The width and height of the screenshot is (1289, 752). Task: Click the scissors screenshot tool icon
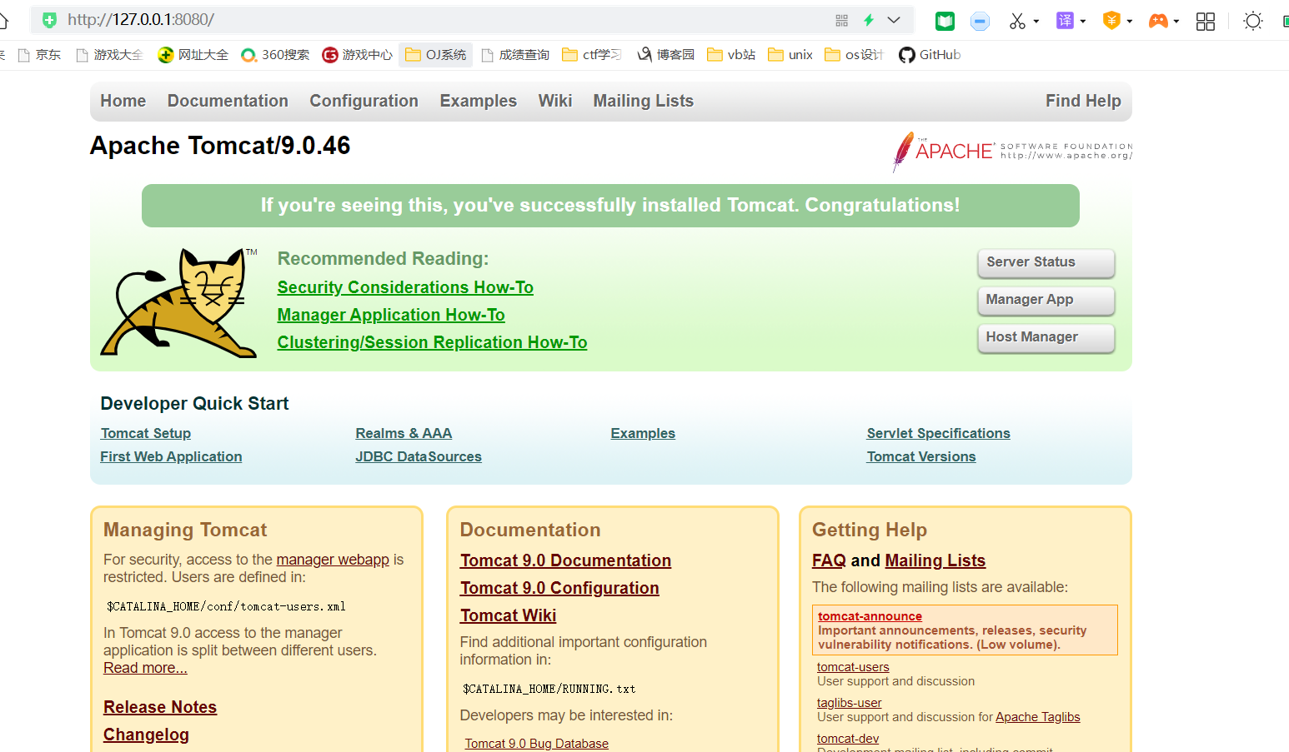click(1017, 21)
